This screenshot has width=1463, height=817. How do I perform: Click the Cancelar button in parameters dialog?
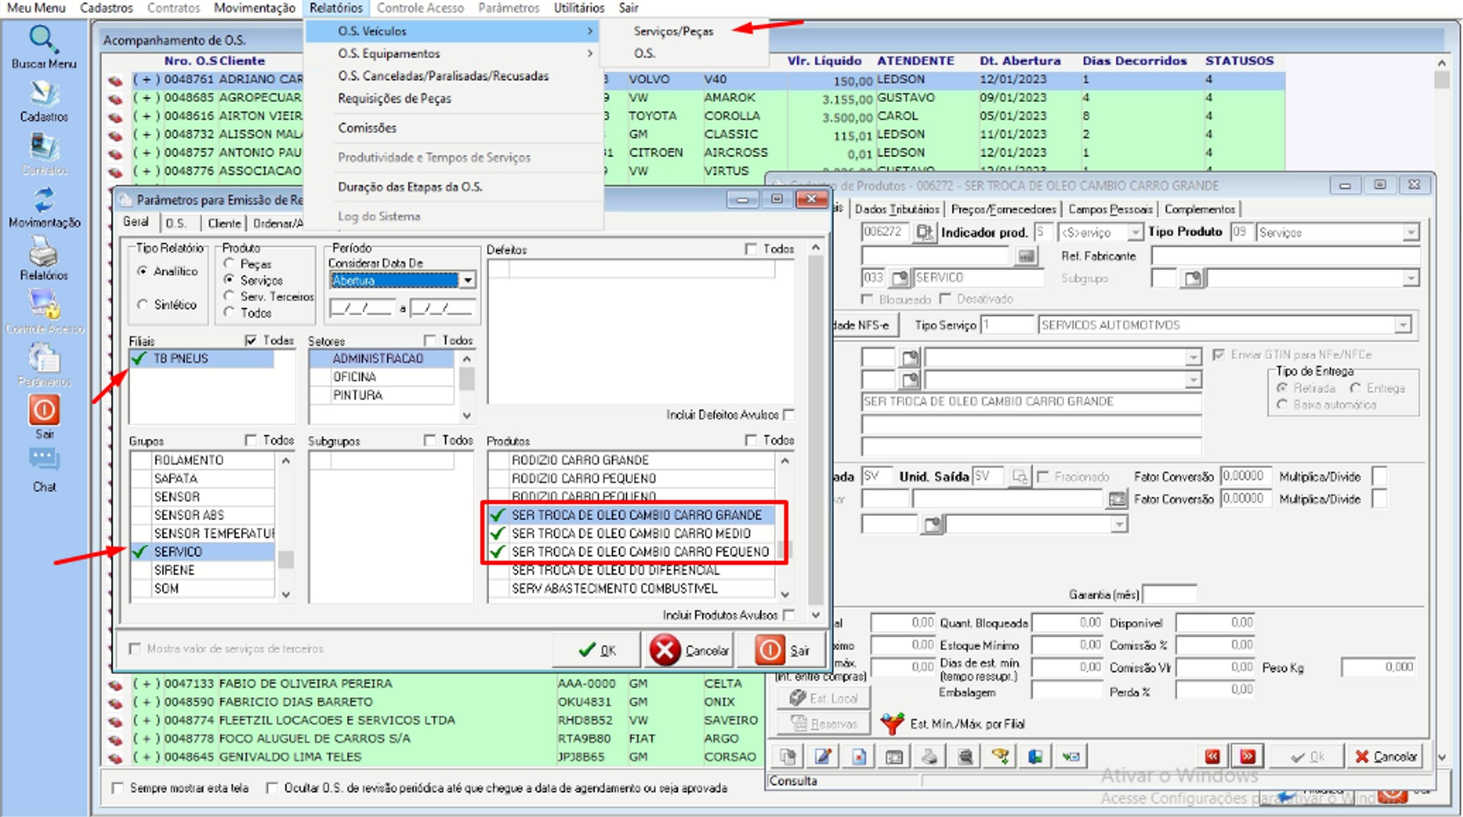click(x=690, y=650)
